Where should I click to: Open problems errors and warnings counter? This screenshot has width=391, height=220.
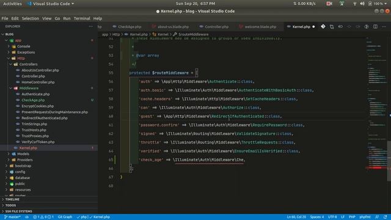43,217
